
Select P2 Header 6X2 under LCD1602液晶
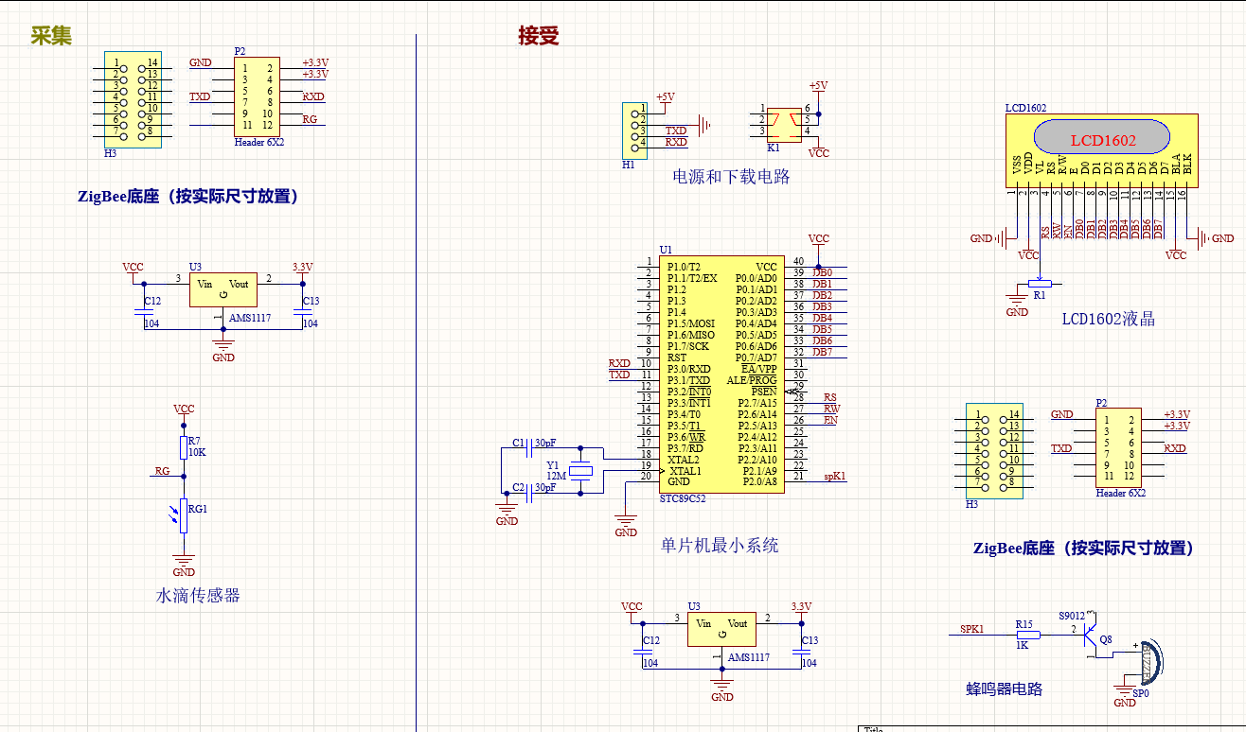click(x=1118, y=448)
